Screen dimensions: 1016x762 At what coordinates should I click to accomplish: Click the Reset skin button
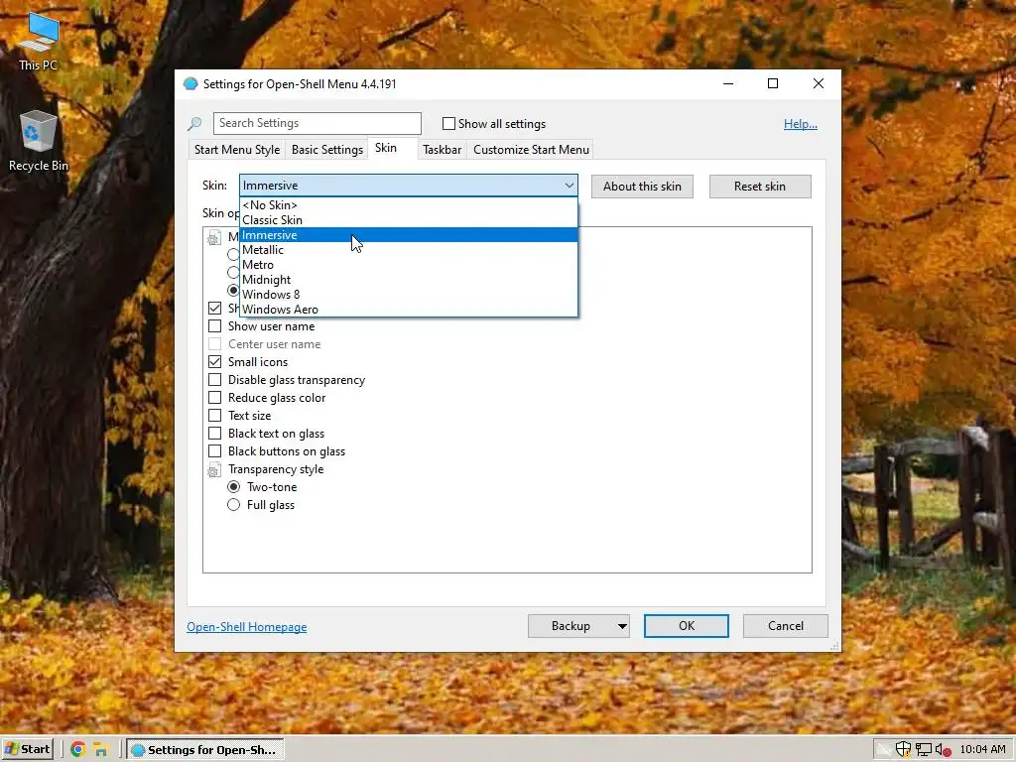[x=760, y=187]
